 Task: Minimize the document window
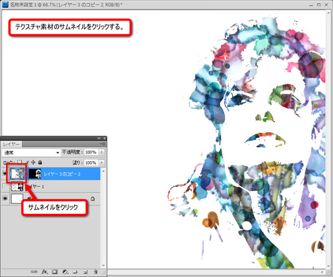click(x=311, y=4)
